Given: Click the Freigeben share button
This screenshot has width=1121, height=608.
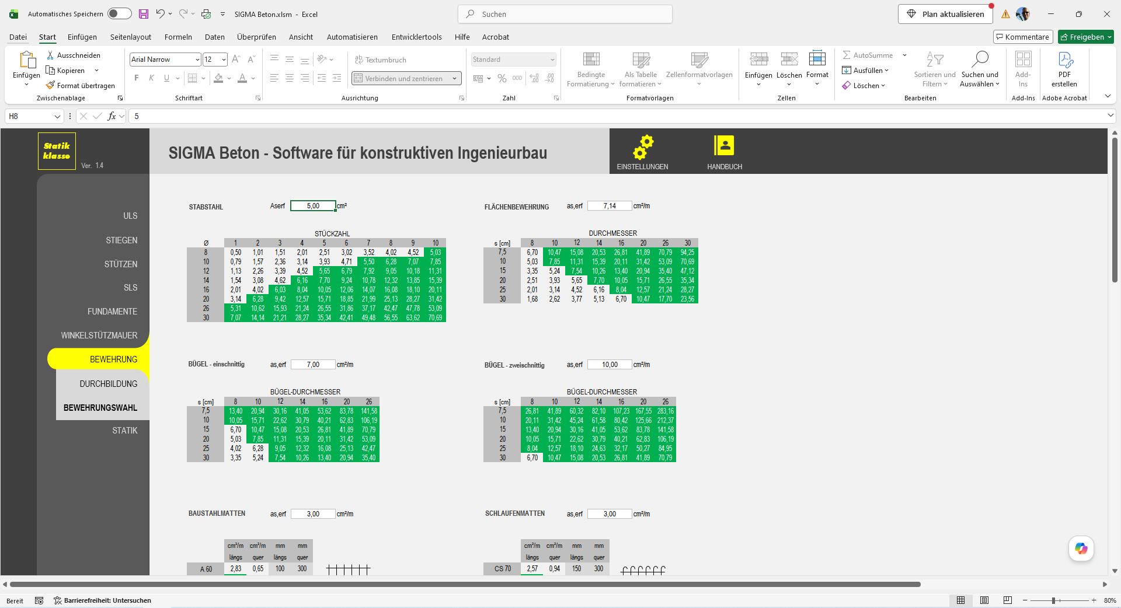Looking at the screenshot, I should pyautogui.click(x=1086, y=37).
